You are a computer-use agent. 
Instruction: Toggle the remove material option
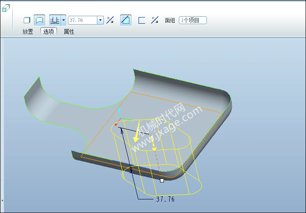(x=126, y=20)
